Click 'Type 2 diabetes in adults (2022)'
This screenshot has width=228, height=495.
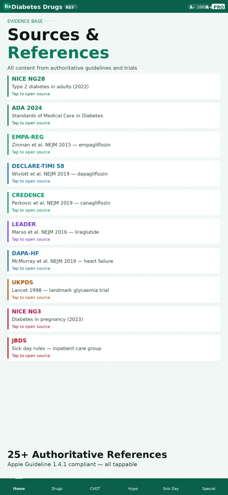[50, 87]
